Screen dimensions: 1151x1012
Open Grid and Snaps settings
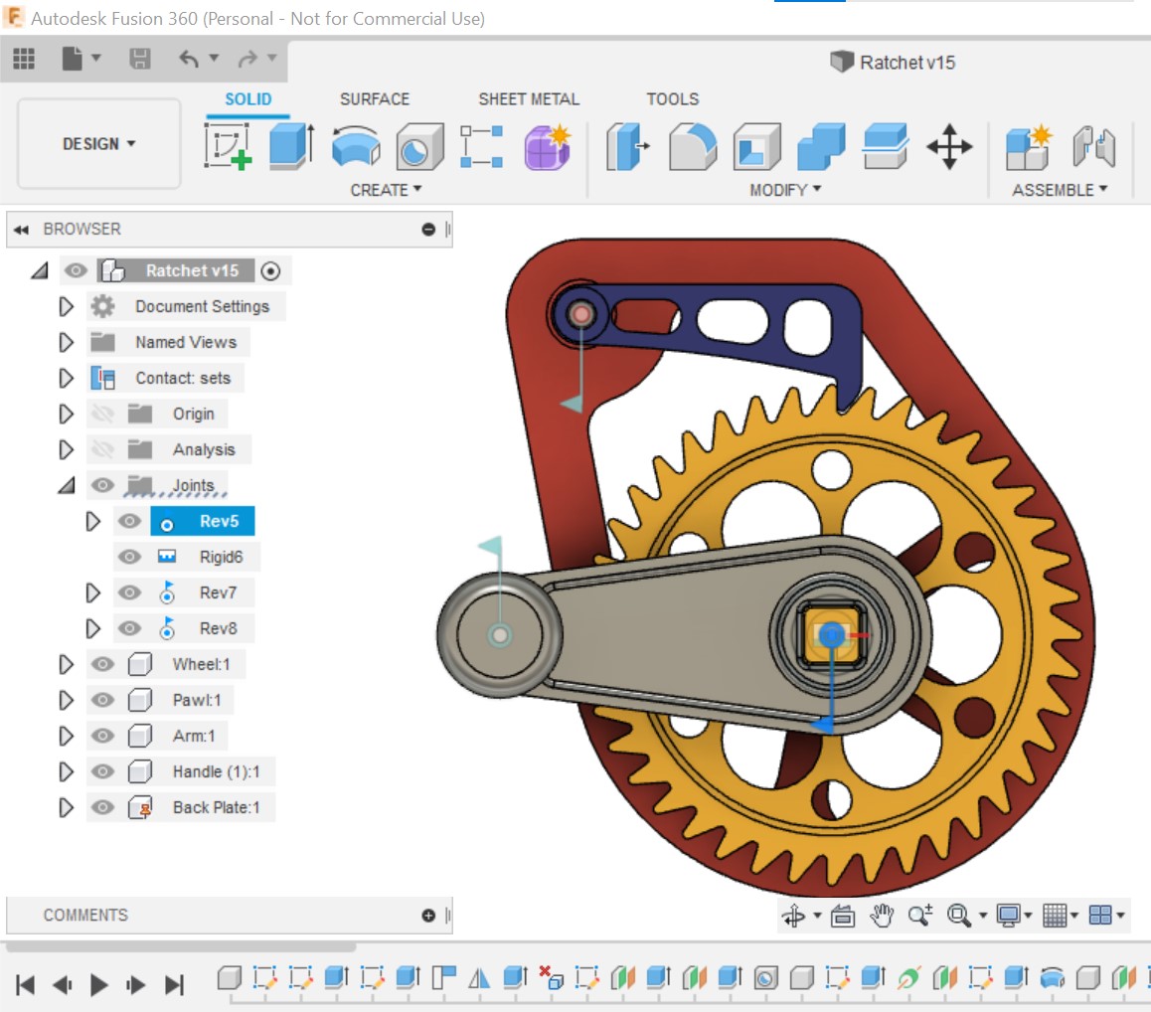click(x=1055, y=916)
